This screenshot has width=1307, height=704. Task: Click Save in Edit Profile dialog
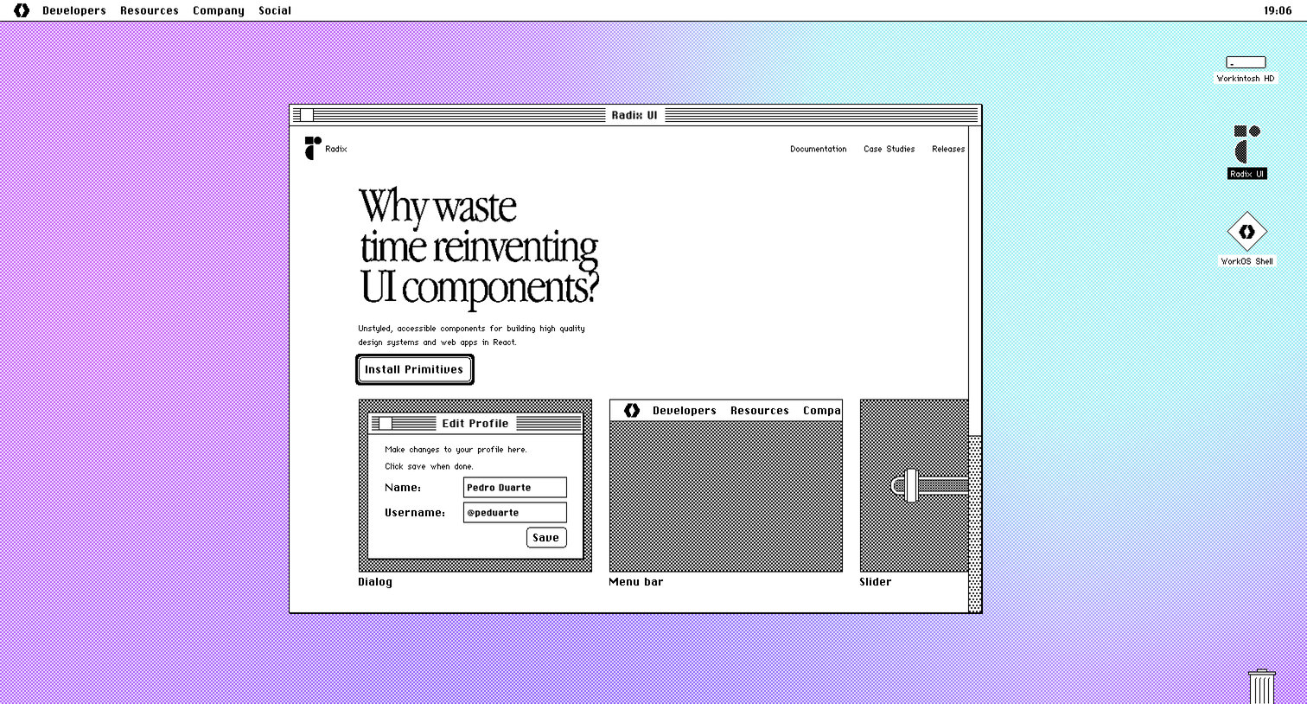(x=546, y=537)
